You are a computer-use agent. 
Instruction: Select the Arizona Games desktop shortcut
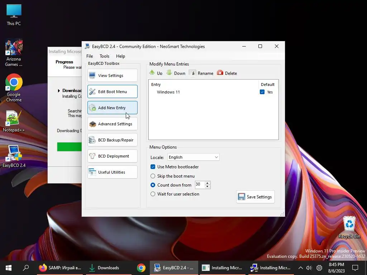[x=14, y=53]
